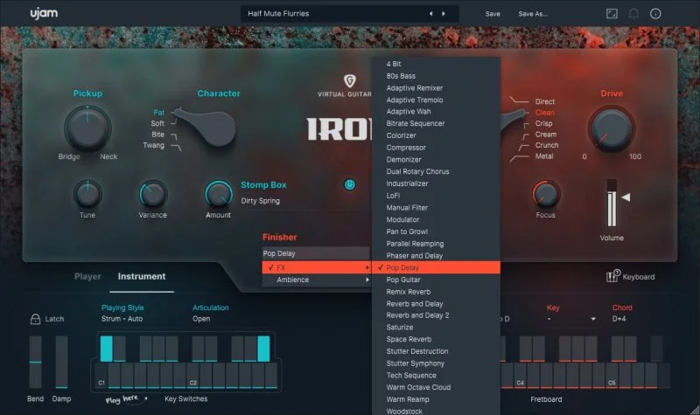
Task: Choose Reverb and Delay 2 effect
Action: pos(436,315)
